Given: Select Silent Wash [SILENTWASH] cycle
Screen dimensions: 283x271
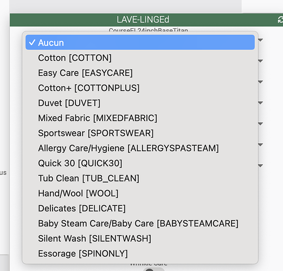Looking at the screenshot, I should pos(140,238).
